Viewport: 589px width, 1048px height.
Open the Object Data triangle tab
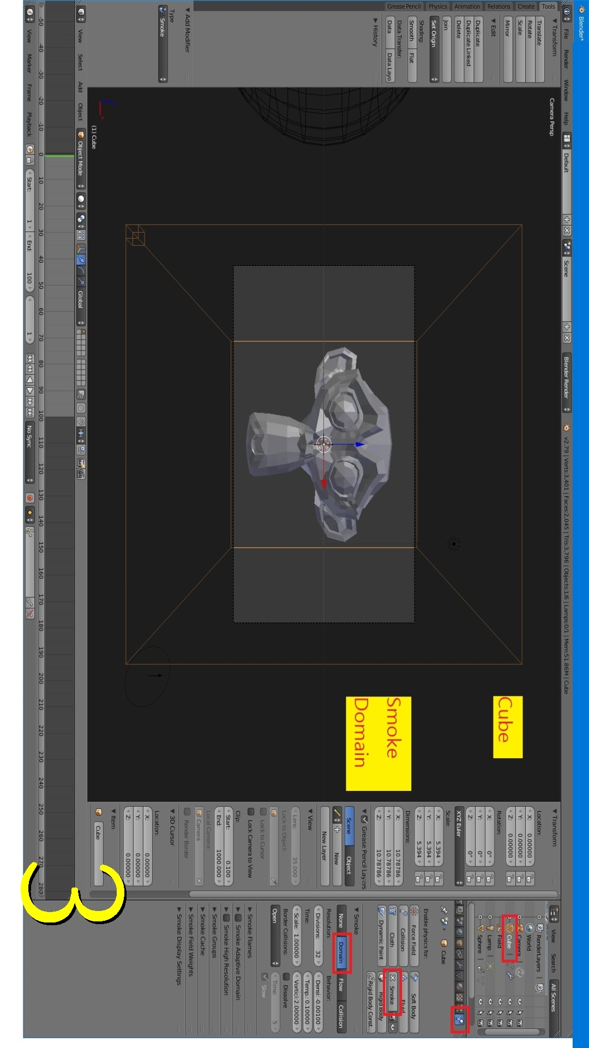coord(459,975)
